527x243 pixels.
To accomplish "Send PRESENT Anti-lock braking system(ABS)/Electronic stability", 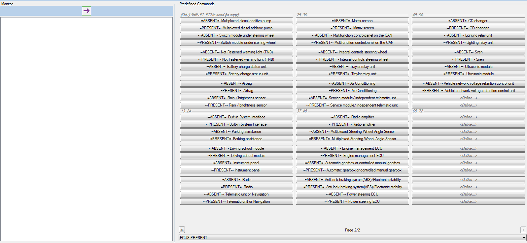I will click(352, 187).
